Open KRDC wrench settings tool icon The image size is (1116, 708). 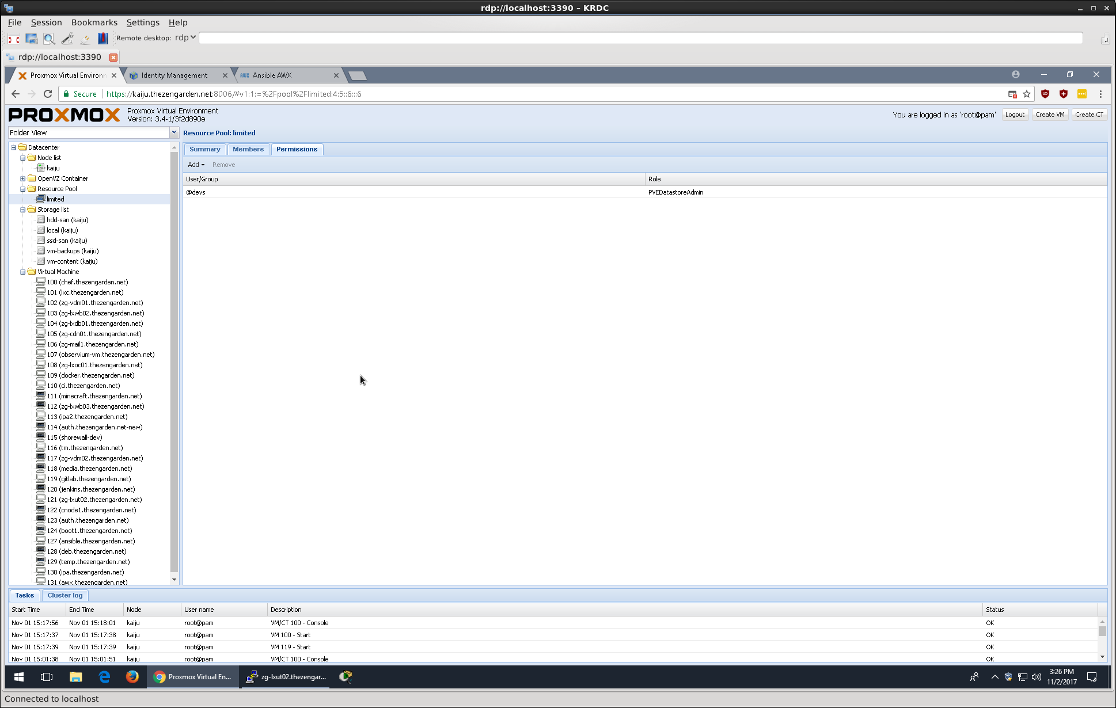[67, 39]
